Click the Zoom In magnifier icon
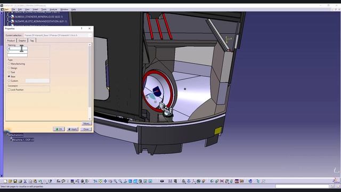Screen dimensions: 341x192 tap(115, 181)
